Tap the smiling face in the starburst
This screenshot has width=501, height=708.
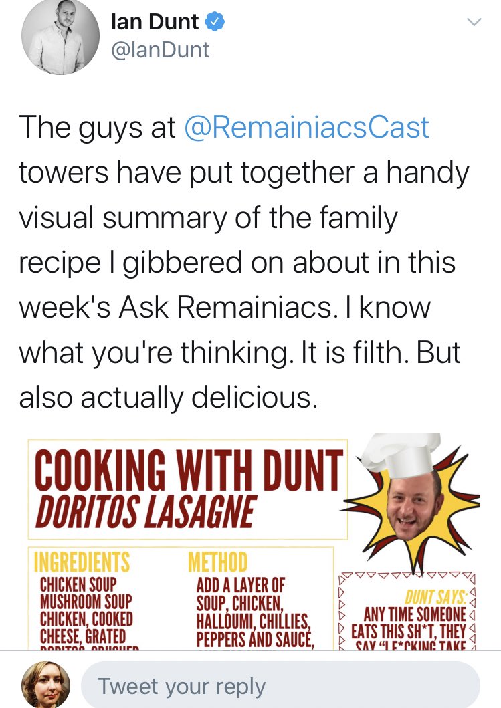tap(414, 505)
